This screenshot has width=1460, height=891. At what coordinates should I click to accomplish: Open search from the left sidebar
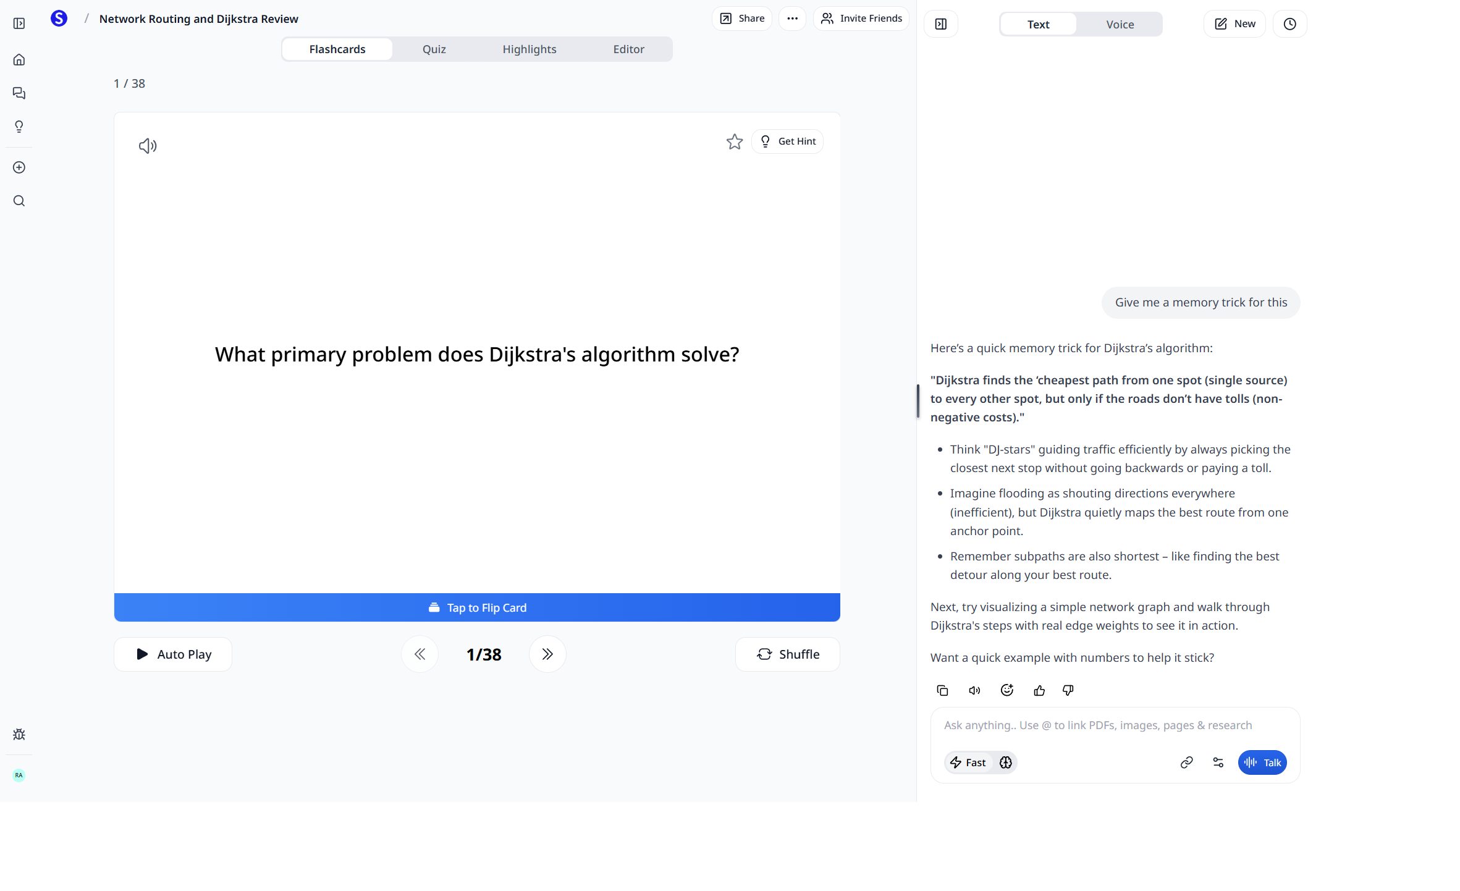point(19,201)
